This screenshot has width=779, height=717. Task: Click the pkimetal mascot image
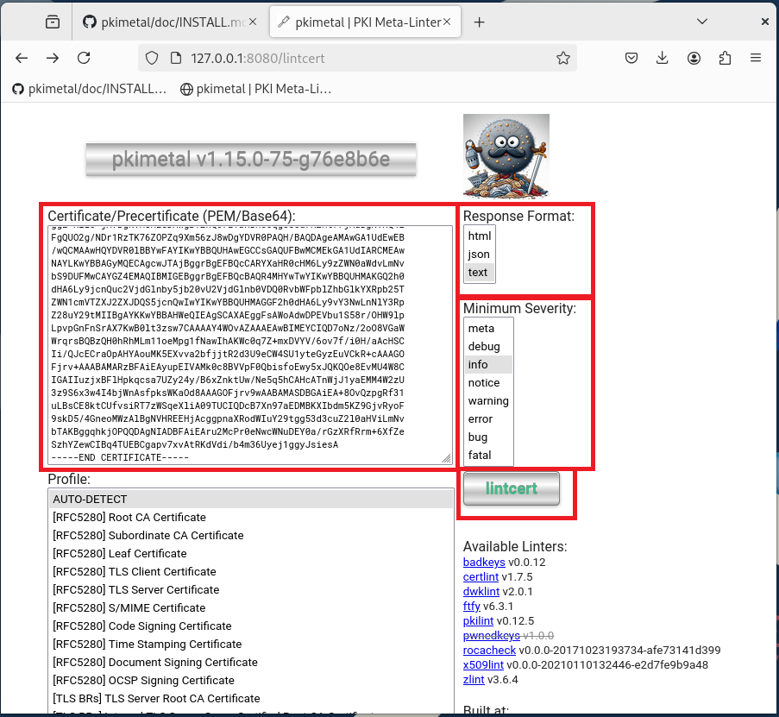point(506,155)
